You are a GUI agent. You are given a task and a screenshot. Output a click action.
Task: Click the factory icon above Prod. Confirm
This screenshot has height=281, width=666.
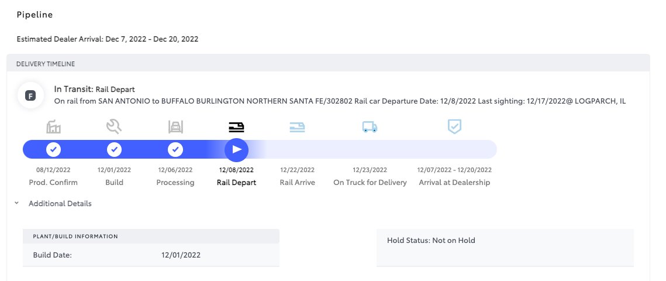[x=54, y=126]
